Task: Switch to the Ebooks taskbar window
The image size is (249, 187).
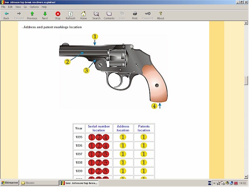Action: point(39,183)
